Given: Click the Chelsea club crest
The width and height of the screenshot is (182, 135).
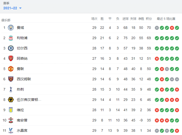Looking at the screenshot, I should click(11, 48).
